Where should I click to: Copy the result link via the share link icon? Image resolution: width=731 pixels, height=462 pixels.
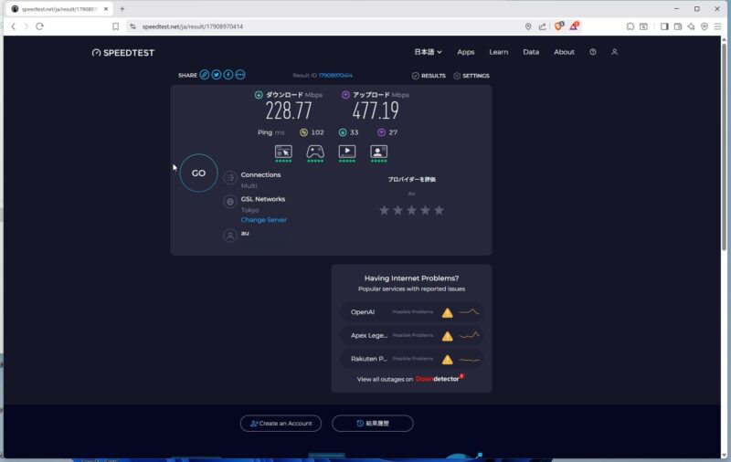pos(204,75)
